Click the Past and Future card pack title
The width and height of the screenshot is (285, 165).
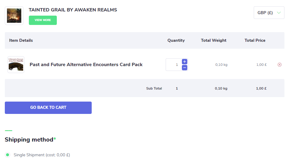(86, 65)
